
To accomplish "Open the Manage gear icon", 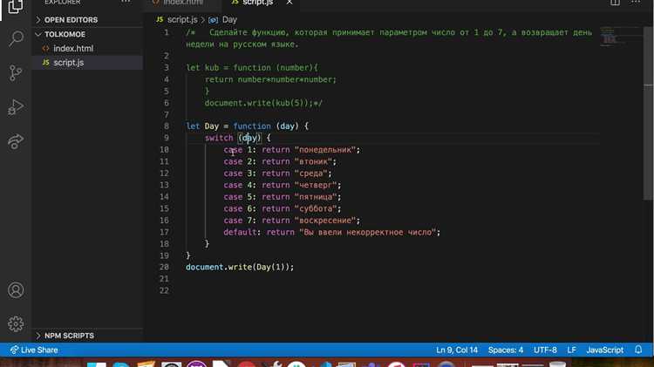I will point(16,323).
